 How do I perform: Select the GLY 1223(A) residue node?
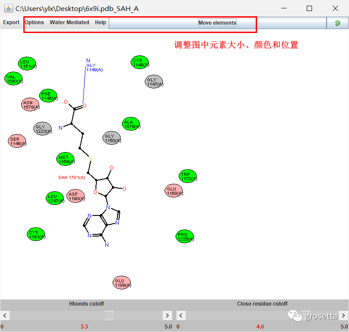tap(43, 128)
